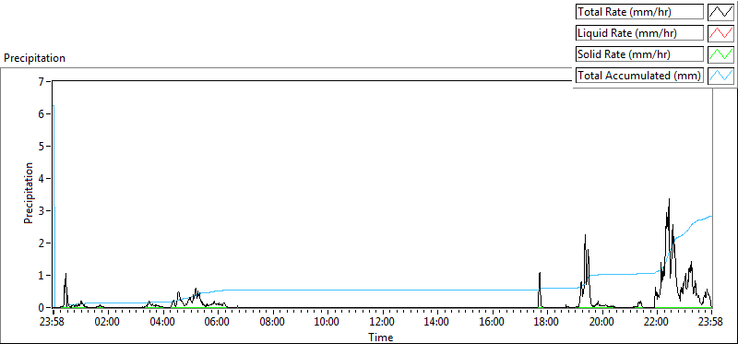Click the Liquid Rate red plot icon
Screen dimensions: 738x344
pyautogui.click(x=721, y=33)
